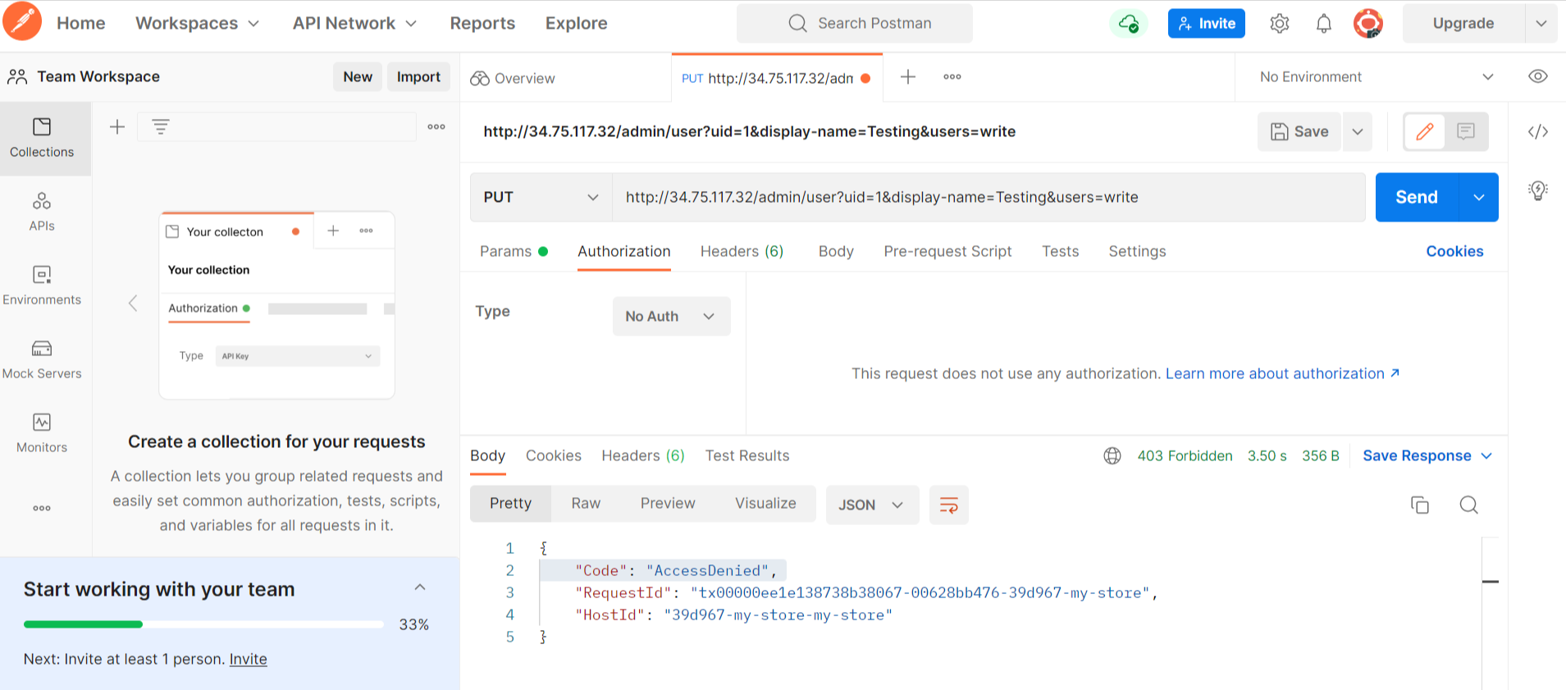The width and height of the screenshot is (1566, 690).
Task: Open the code snippet panel icon
Action: click(x=1538, y=131)
